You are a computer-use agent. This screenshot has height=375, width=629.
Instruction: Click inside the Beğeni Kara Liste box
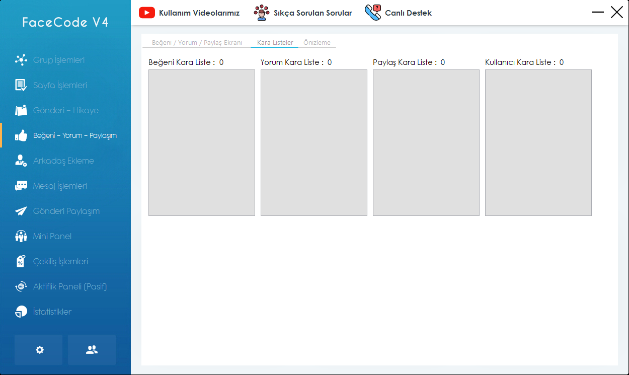click(202, 142)
